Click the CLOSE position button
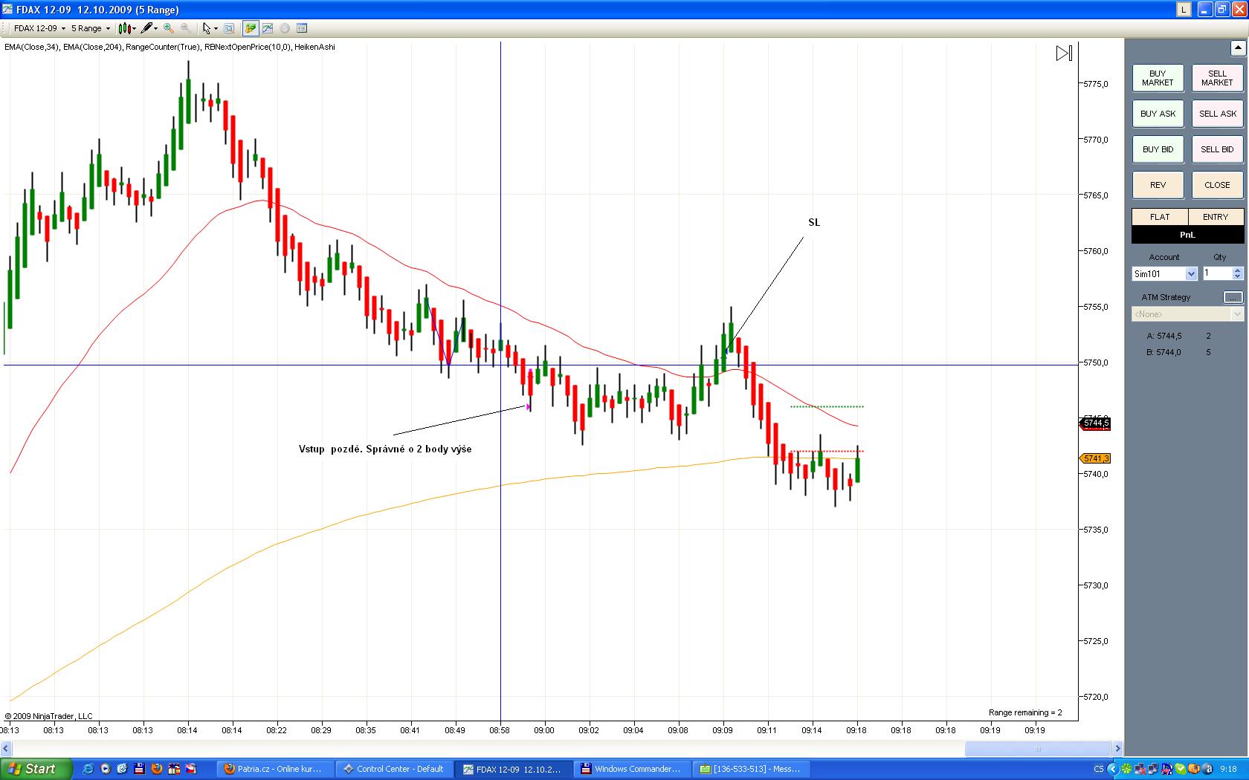Screen dimensions: 1249x780 coord(1217,185)
